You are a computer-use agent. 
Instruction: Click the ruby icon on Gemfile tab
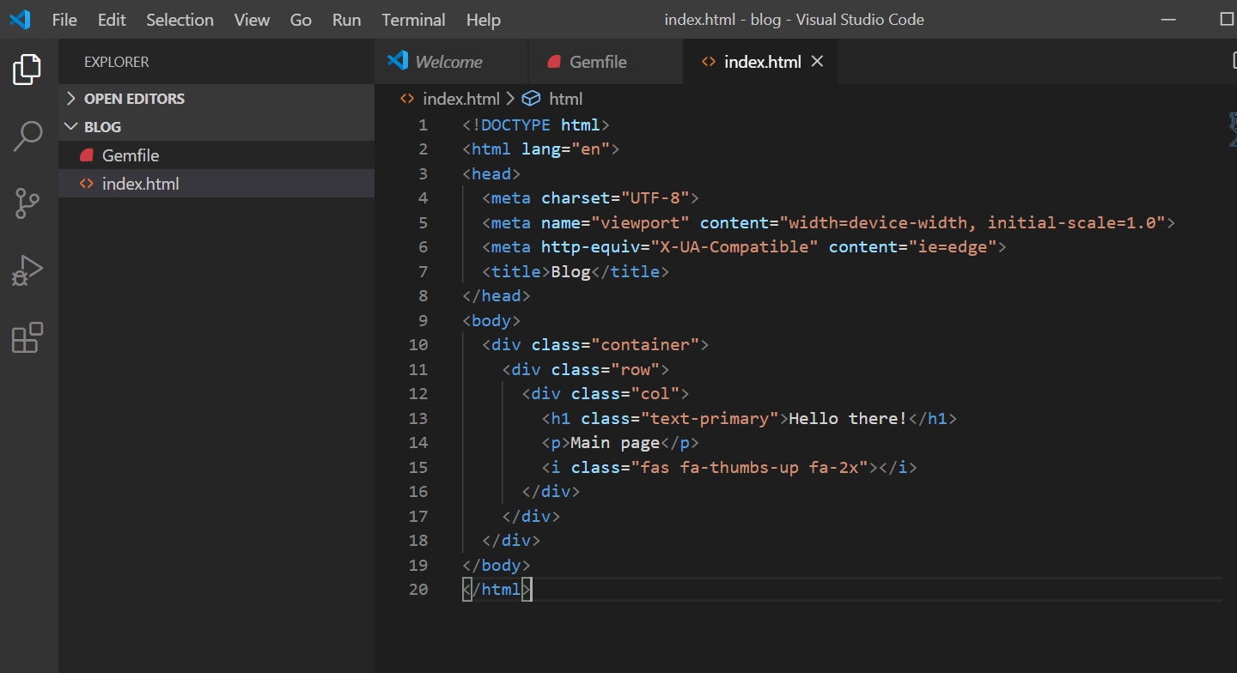pos(554,62)
